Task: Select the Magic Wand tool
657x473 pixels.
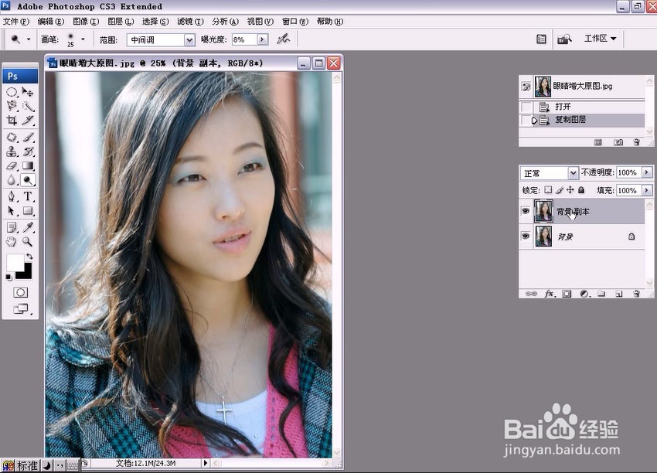Action: [28, 106]
